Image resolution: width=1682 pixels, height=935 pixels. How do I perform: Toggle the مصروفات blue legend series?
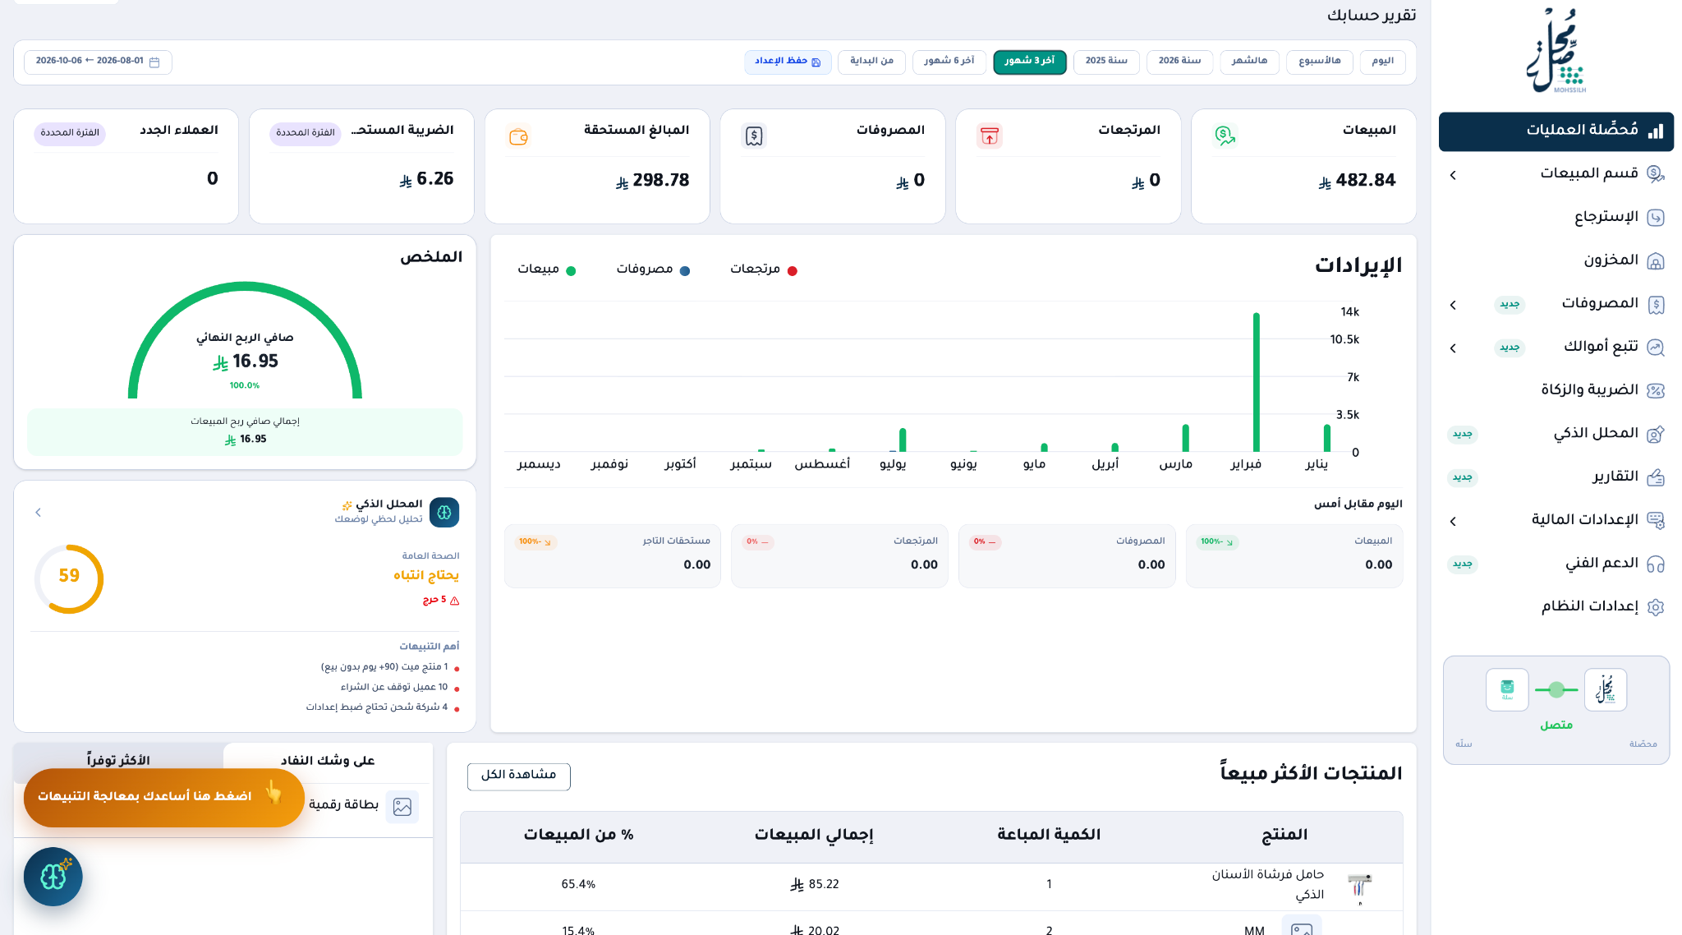[653, 269]
